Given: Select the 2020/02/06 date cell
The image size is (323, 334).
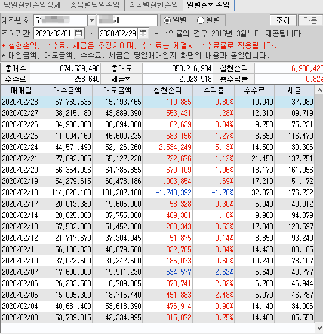Looking at the screenshot, I should coord(21,283).
